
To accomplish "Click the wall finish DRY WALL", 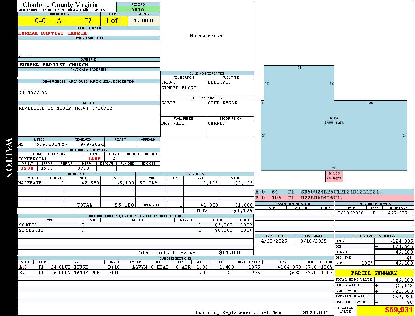I will click(x=173, y=123).
